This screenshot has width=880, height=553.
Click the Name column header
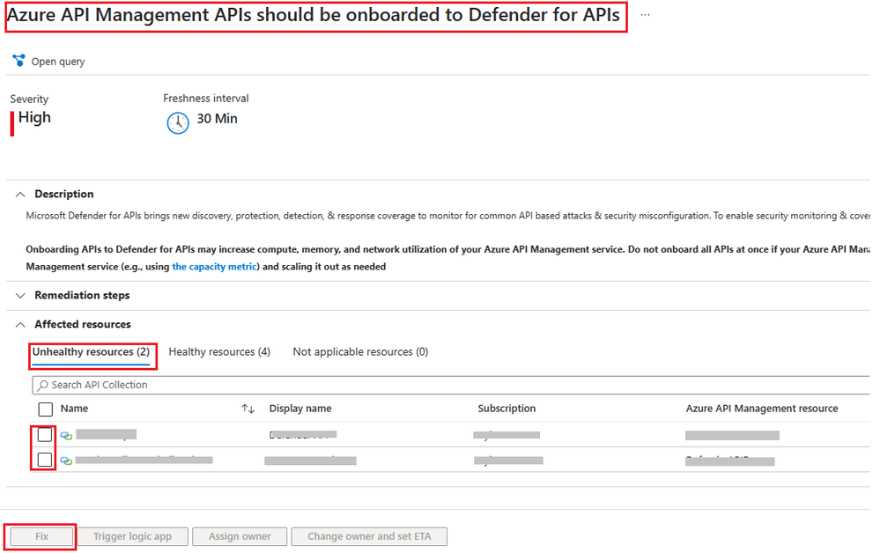coord(74,409)
